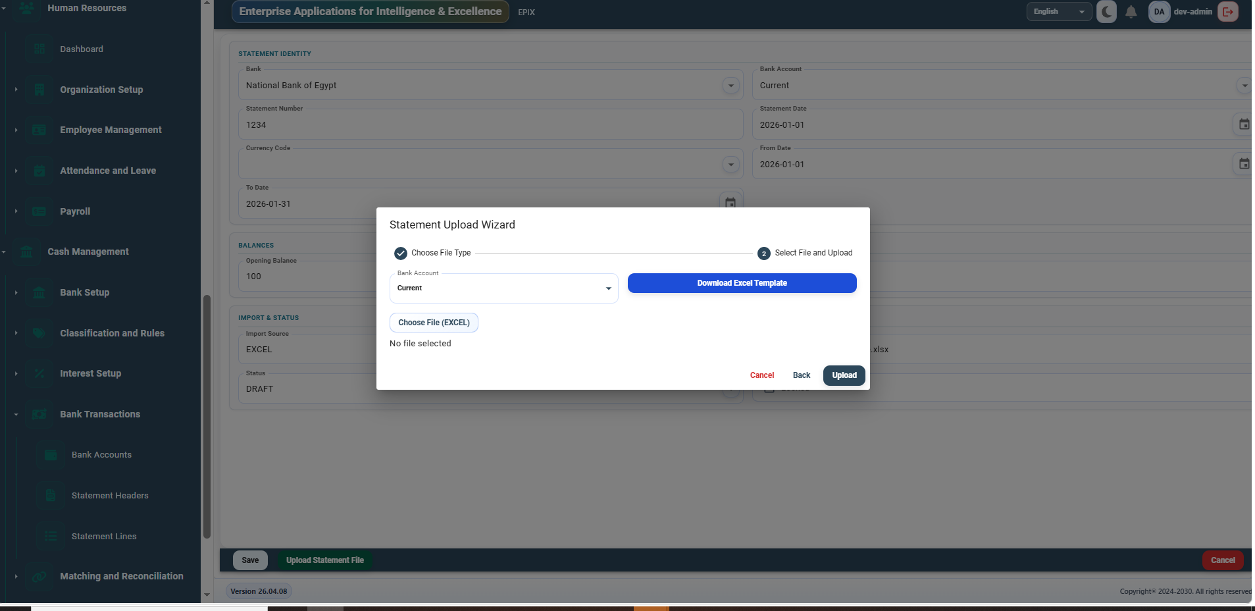Click the Organization Setup building icon
Image resolution: width=1255 pixels, height=611 pixels.
[39, 90]
